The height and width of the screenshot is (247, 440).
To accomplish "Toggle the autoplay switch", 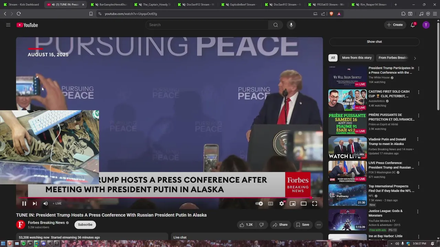I will coord(259,203).
